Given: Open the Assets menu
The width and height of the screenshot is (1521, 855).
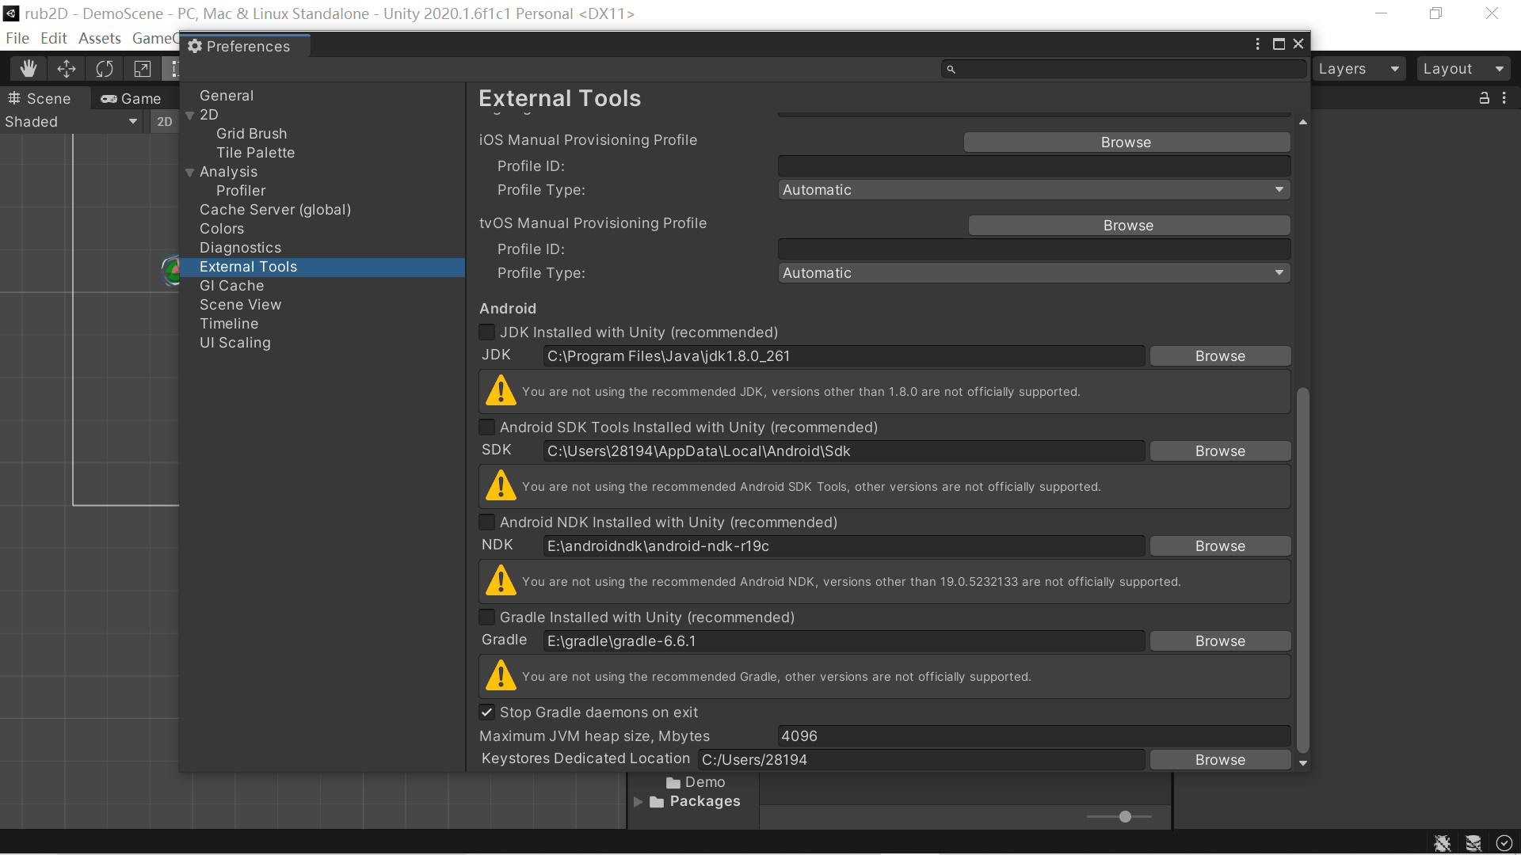Looking at the screenshot, I should (x=100, y=38).
